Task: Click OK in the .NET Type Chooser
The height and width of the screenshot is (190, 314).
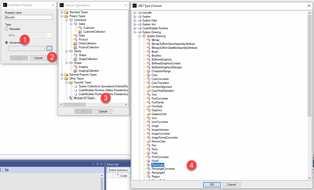Action: point(212,184)
